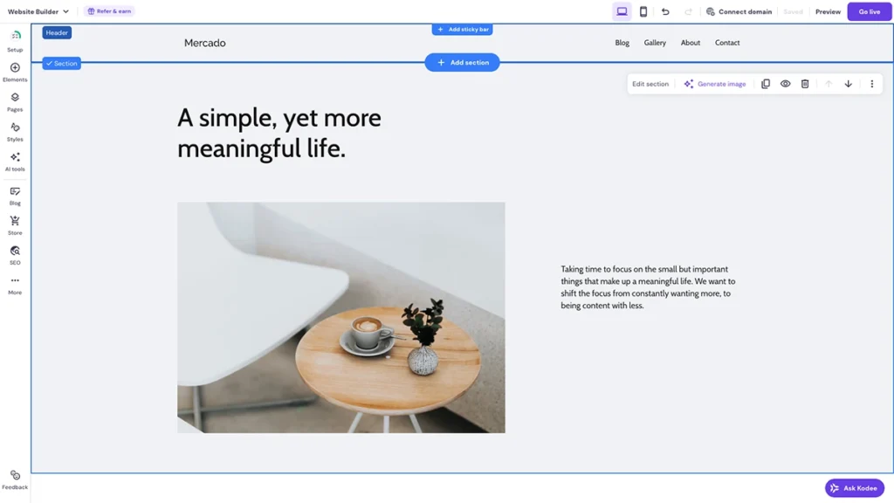
Task: Click the undo arrow in top bar
Action: pos(666,11)
